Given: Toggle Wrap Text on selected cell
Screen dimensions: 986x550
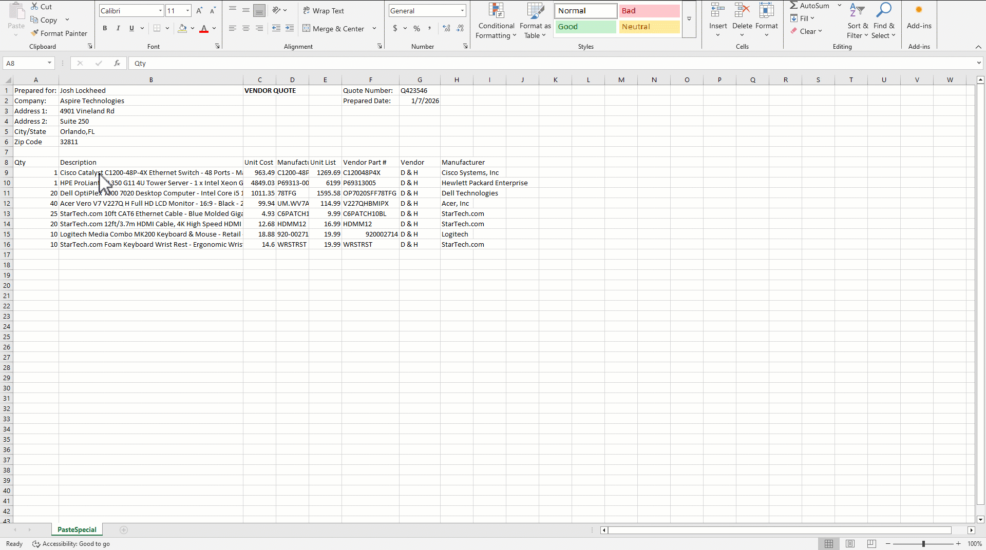Looking at the screenshot, I should [324, 11].
